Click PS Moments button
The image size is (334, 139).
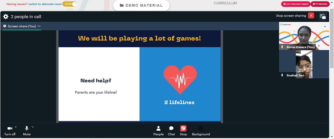(x=320, y=4)
